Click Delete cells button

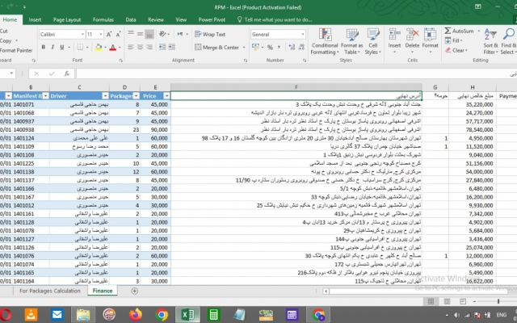pos(412,41)
